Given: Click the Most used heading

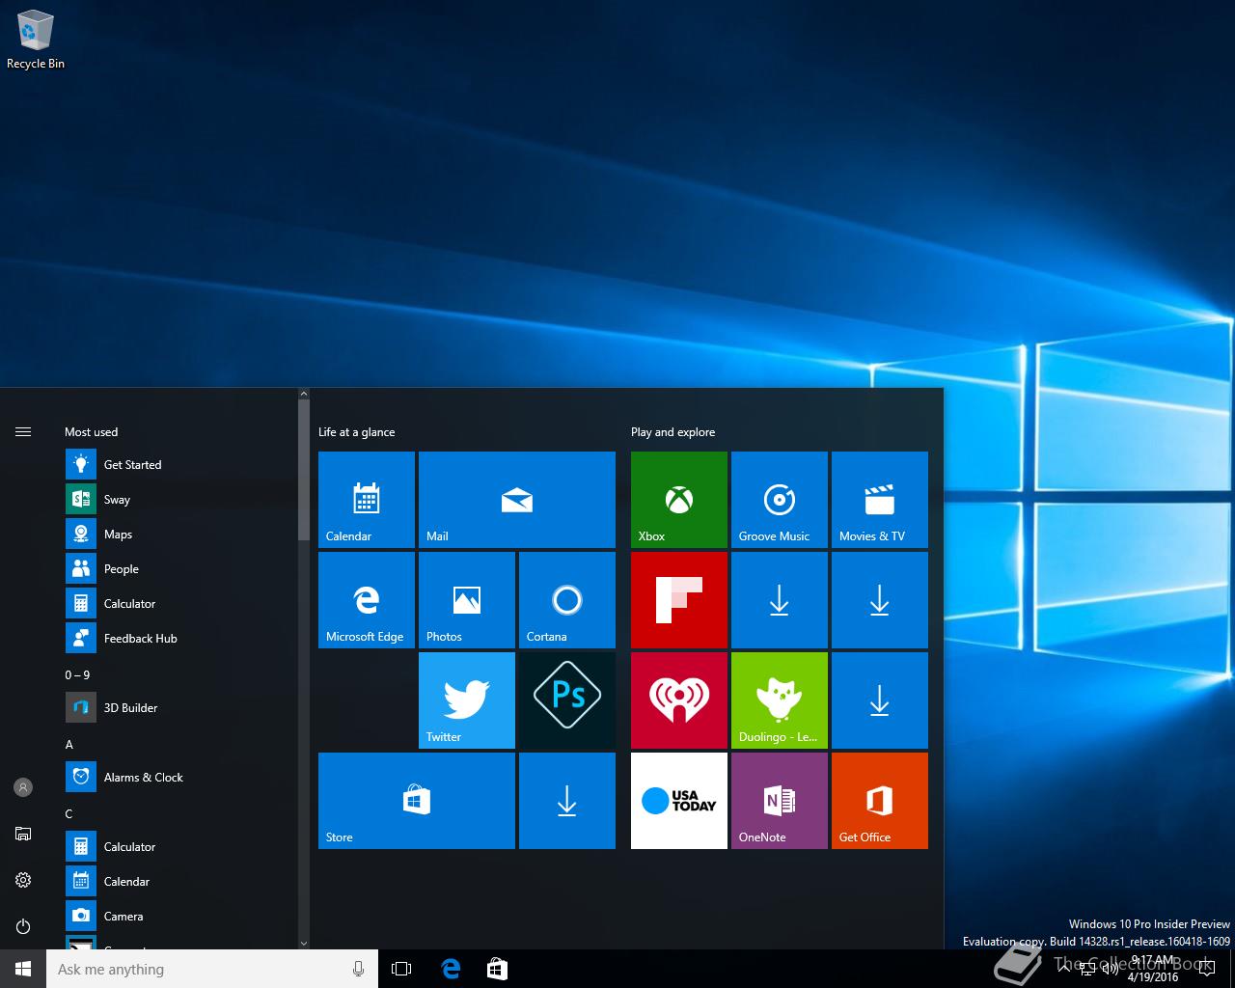Looking at the screenshot, I should tap(91, 432).
